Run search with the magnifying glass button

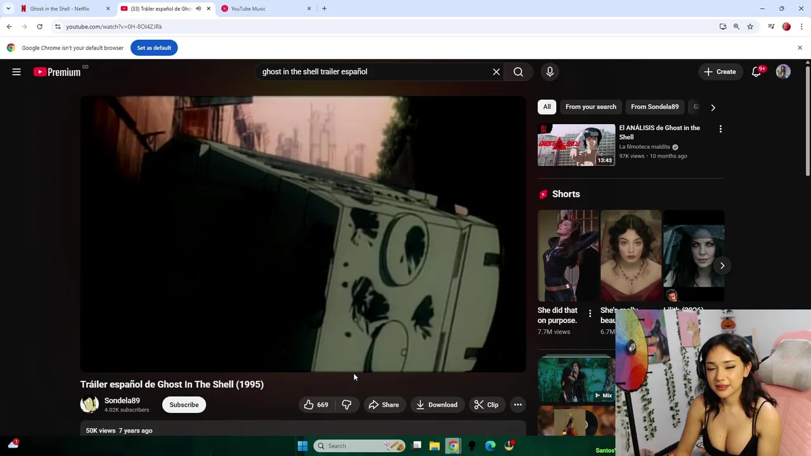point(518,72)
